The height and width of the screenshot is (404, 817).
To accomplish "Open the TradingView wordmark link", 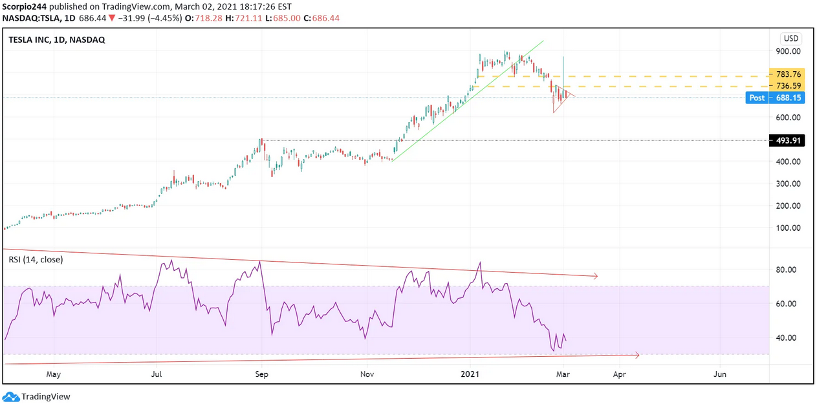I will [46, 396].
